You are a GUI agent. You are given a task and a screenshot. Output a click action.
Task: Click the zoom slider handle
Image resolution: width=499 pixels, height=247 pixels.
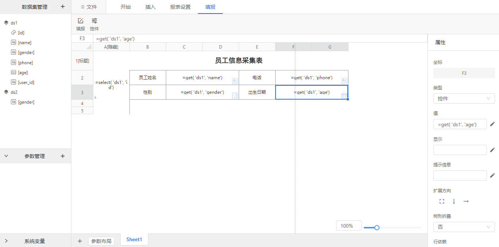[x=377, y=228]
